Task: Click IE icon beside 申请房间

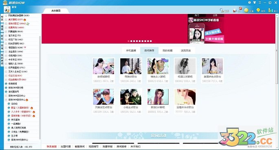Action: tap(6, 84)
